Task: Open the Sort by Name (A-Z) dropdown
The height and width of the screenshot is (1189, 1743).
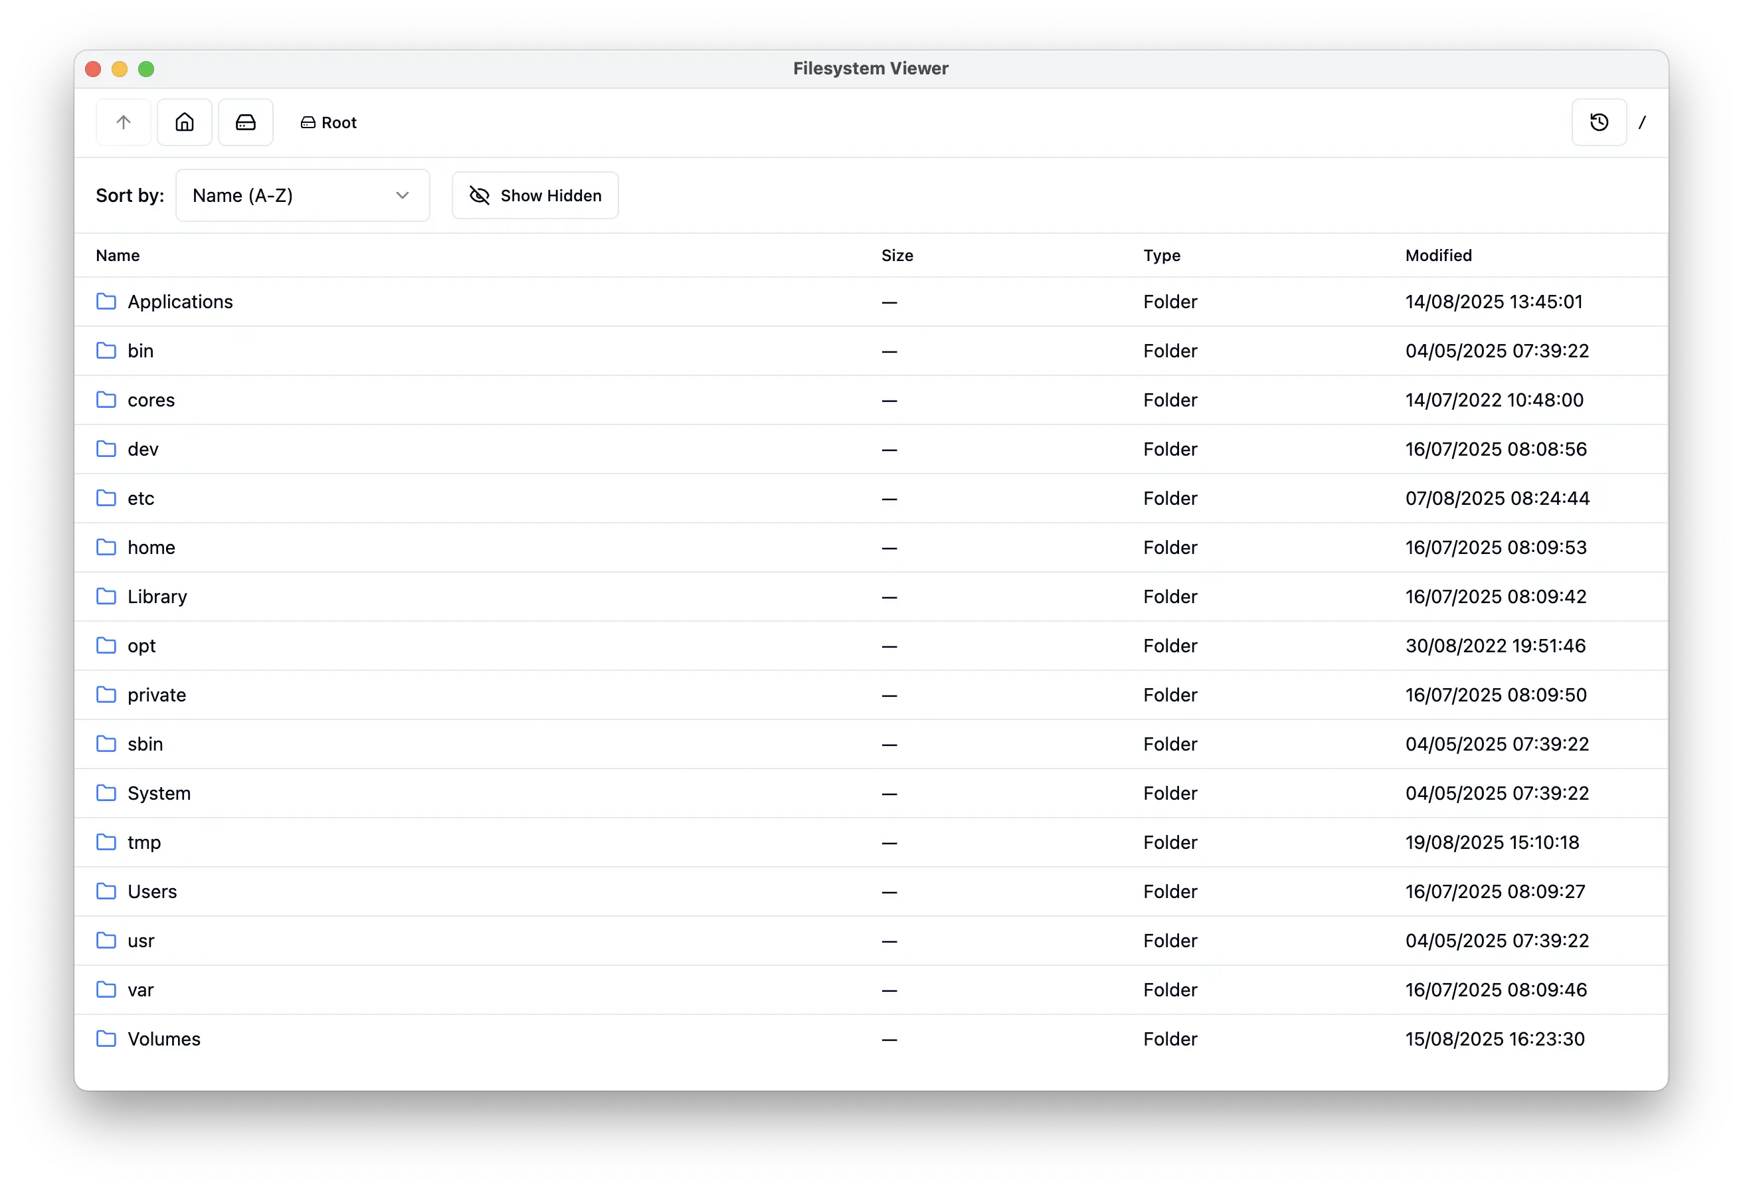Action: pyautogui.click(x=302, y=196)
